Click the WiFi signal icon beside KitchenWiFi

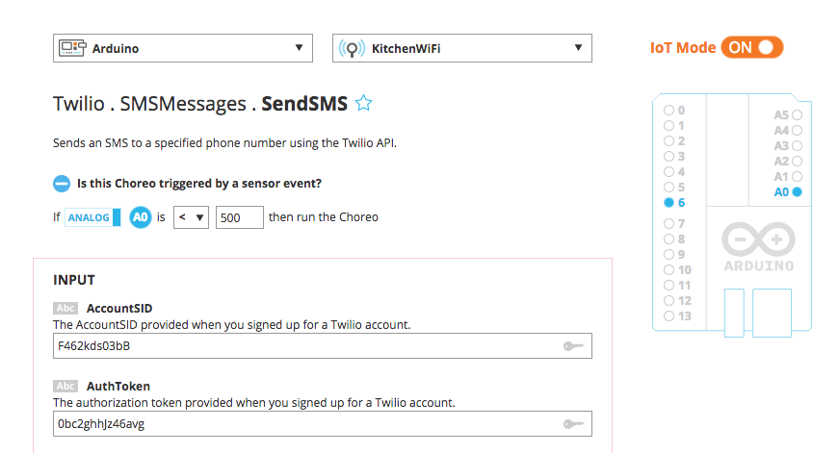click(352, 49)
